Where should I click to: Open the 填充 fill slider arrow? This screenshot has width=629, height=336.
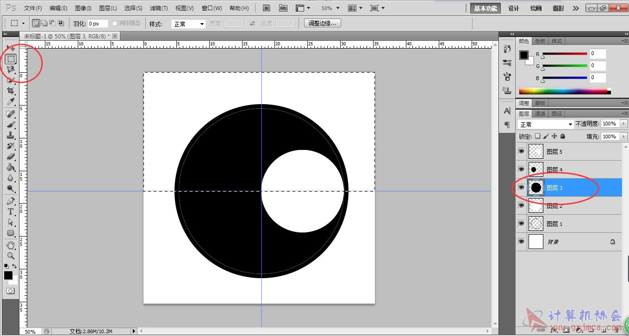click(x=624, y=137)
